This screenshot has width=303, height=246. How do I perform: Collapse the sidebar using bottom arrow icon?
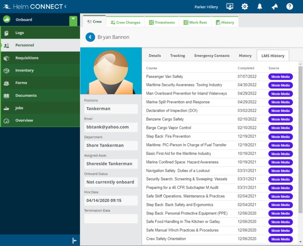pyautogui.click(x=75, y=241)
